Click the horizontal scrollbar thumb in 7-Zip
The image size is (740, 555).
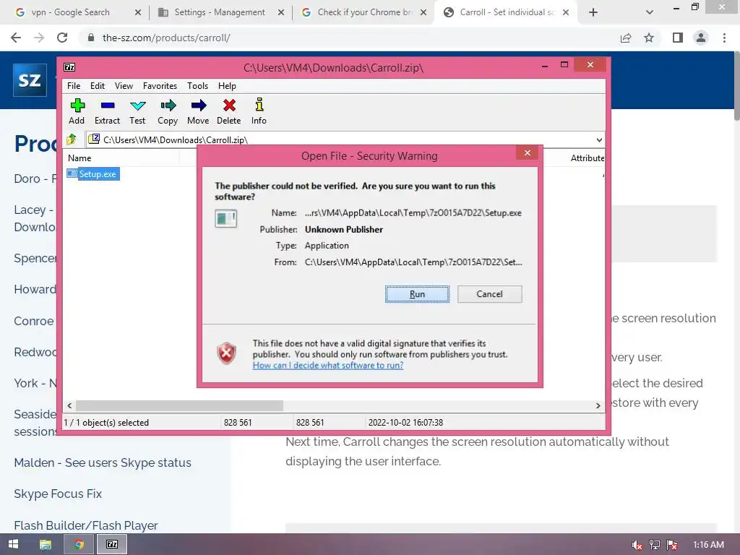(179, 405)
